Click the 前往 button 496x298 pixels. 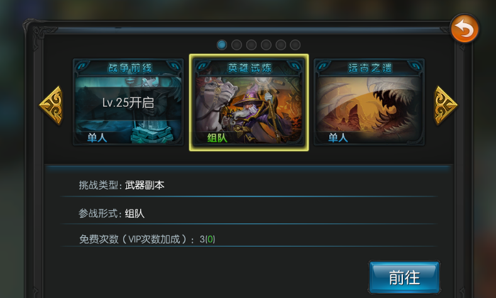click(404, 278)
